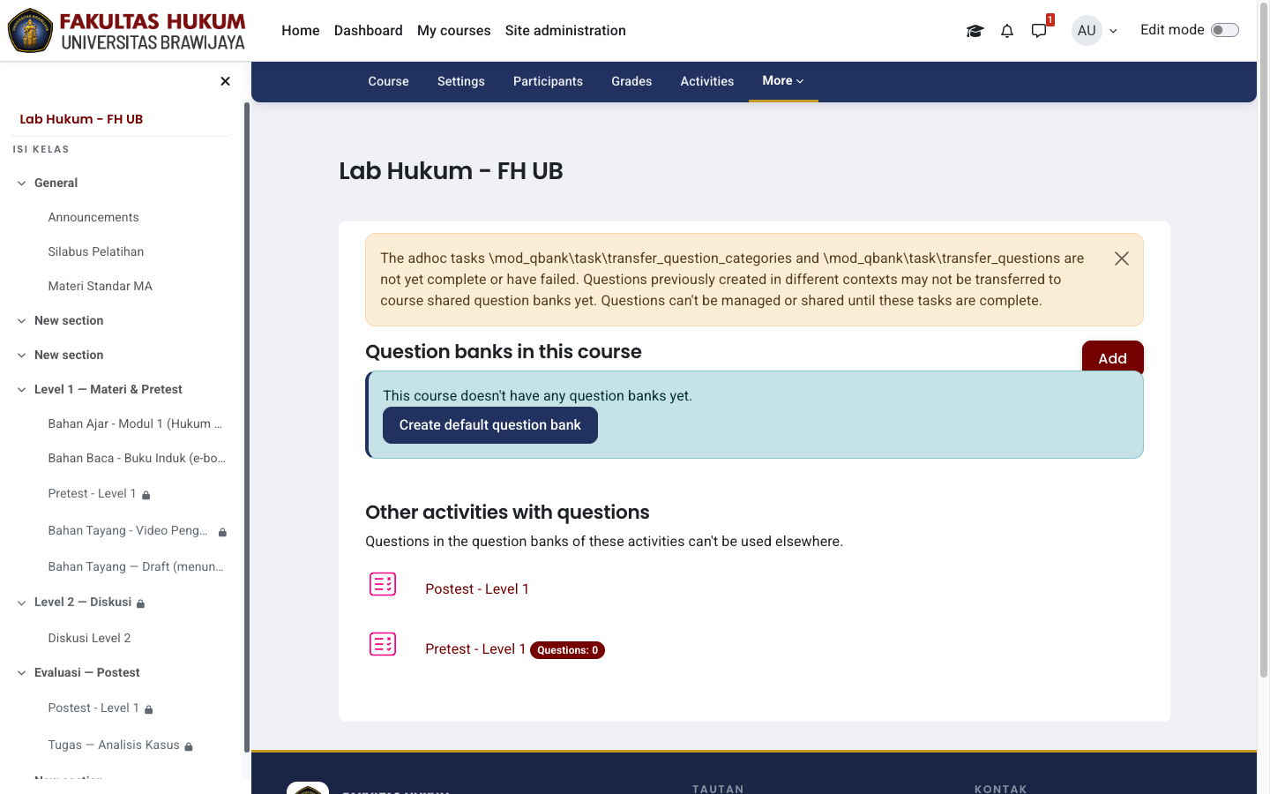Screen dimensions: 1270x794
Task: Open the notifications bell
Action: pyautogui.click(x=1007, y=31)
